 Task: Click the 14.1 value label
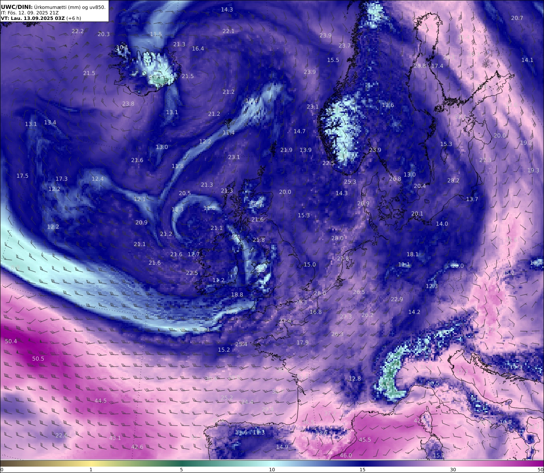tap(527, 60)
